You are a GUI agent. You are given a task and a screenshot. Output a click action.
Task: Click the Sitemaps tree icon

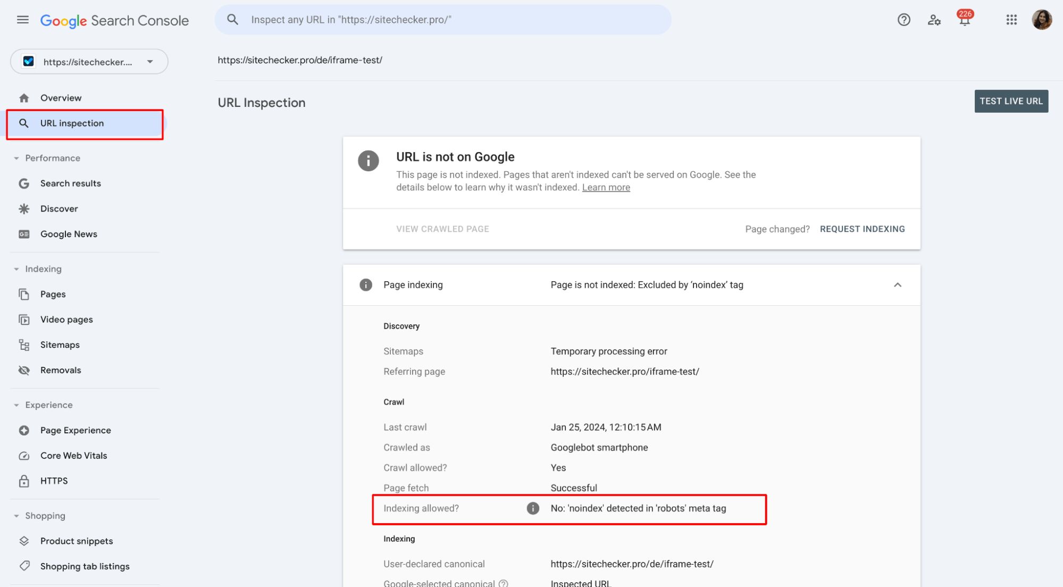point(24,345)
